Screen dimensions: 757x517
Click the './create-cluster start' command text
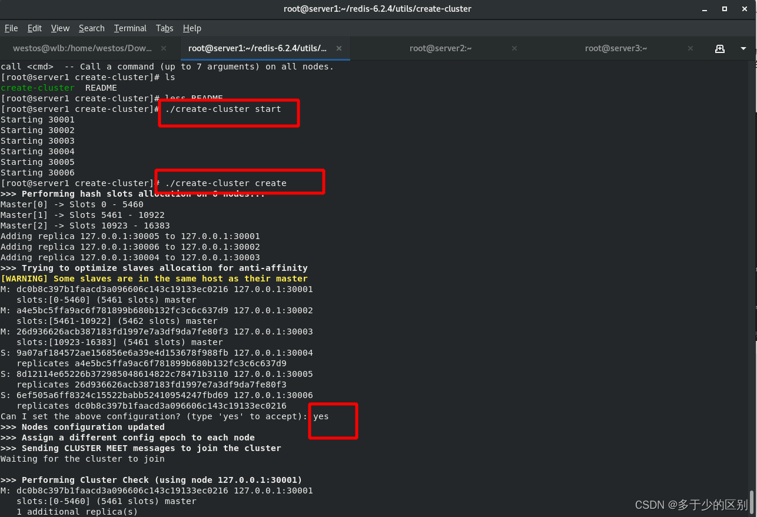coord(223,109)
